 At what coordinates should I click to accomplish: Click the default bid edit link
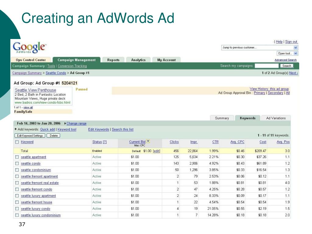pyautogui.click(x=156, y=151)
